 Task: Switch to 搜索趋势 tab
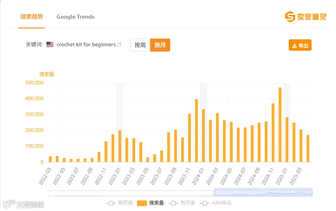[32, 17]
